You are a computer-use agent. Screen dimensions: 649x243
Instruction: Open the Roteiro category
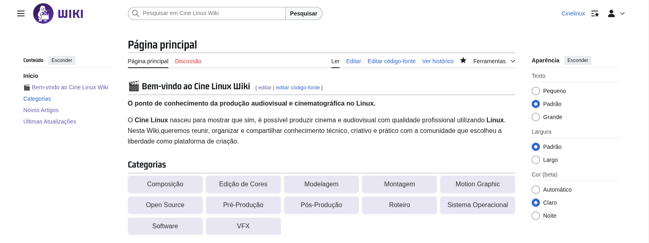click(399, 205)
